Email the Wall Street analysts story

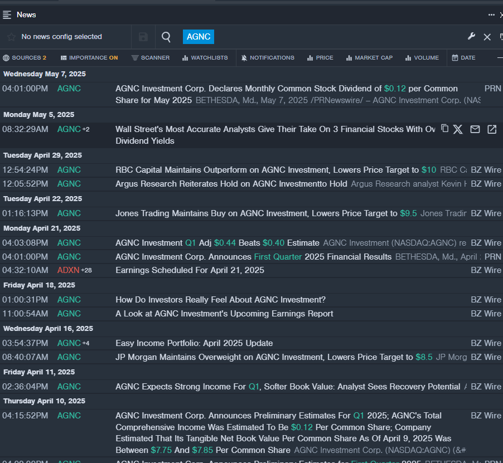pos(475,129)
